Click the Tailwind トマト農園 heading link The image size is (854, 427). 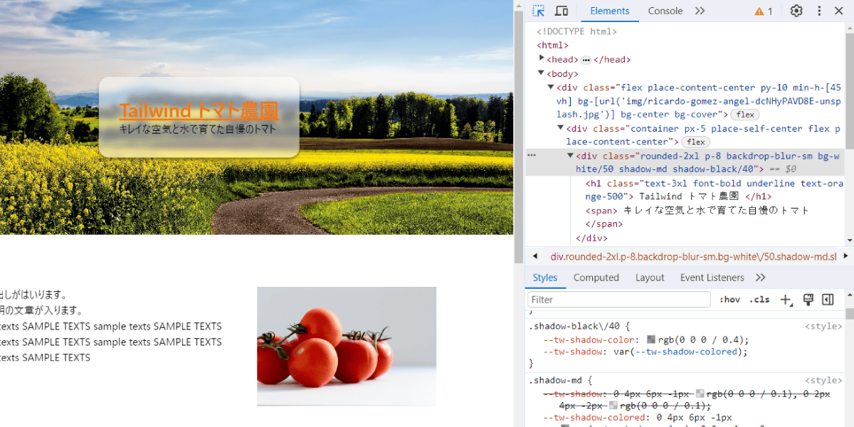click(x=199, y=111)
